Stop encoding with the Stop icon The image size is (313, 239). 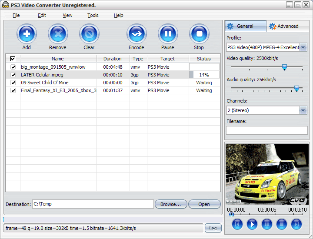(199, 34)
